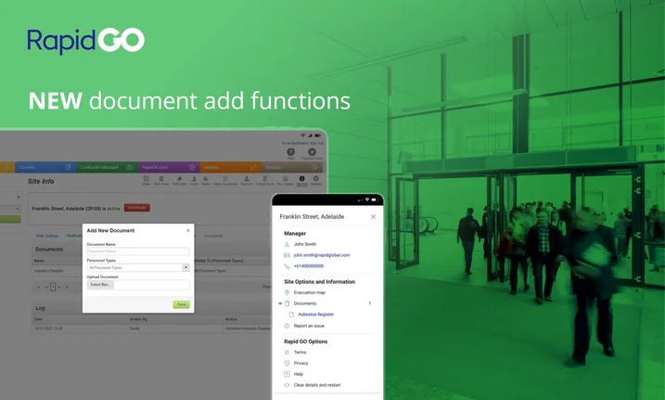Viewport: 665px width, 400px height.
Task: Click the Go to Dashboard link
Action: [294, 143]
